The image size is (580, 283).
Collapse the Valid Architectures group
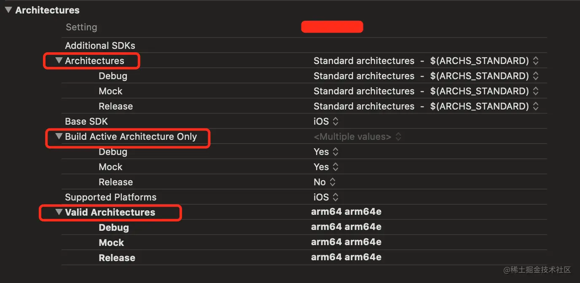59,212
